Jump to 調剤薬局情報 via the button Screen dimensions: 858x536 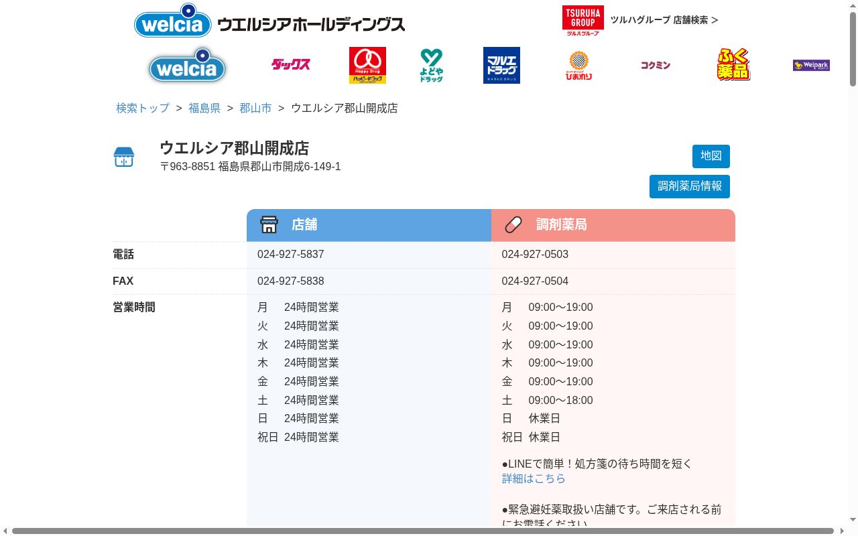click(x=690, y=186)
